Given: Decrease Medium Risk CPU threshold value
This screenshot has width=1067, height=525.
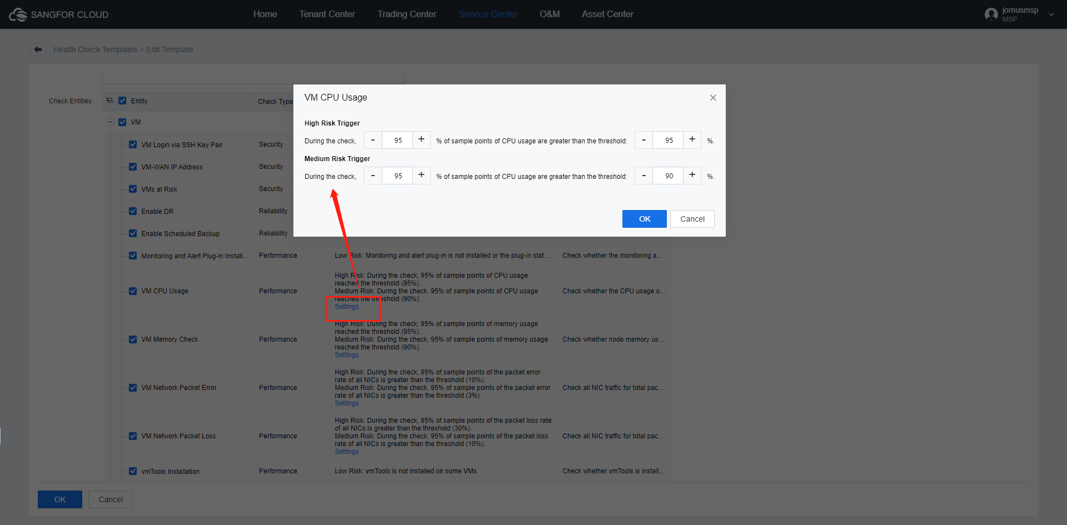Looking at the screenshot, I should (644, 176).
